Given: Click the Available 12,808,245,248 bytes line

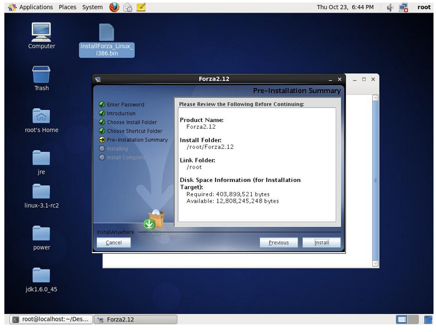Looking at the screenshot, I should pos(232,201).
